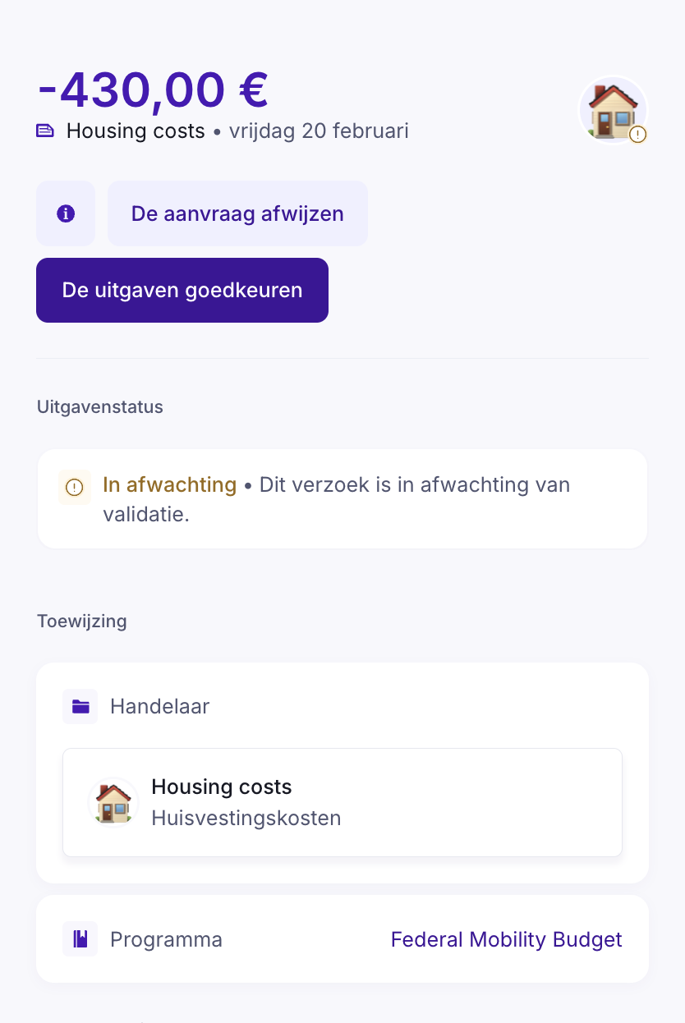Click the pending badge on the house avatar

pos(638,135)
